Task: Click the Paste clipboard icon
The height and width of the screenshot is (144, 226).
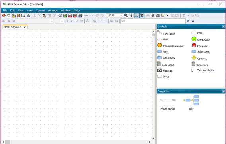Action: 44,16
